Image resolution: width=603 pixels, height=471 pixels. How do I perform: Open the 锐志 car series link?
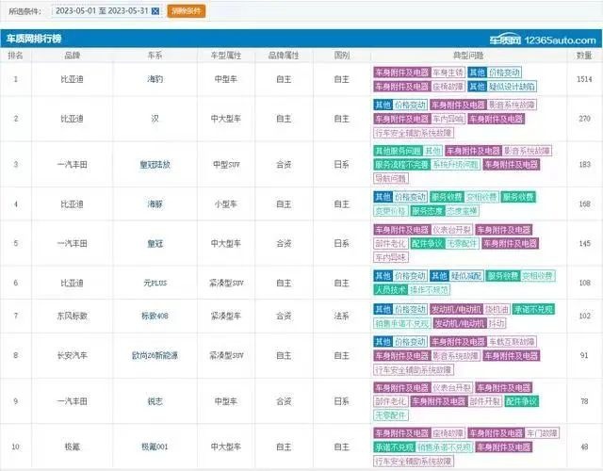155,401
